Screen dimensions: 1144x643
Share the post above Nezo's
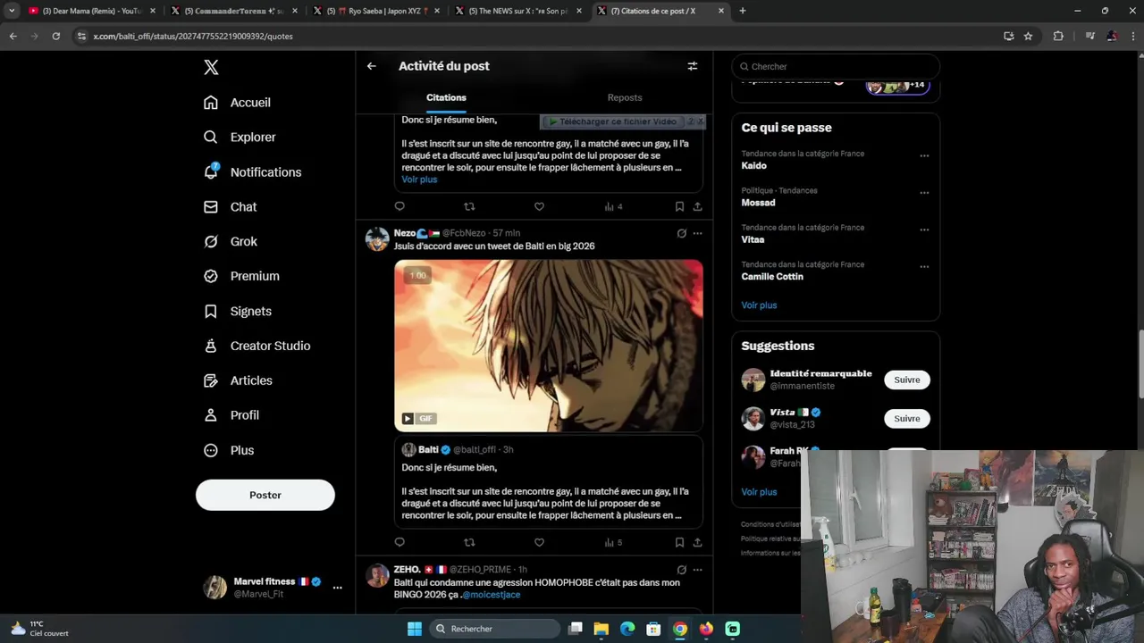[x=697, y=206]
